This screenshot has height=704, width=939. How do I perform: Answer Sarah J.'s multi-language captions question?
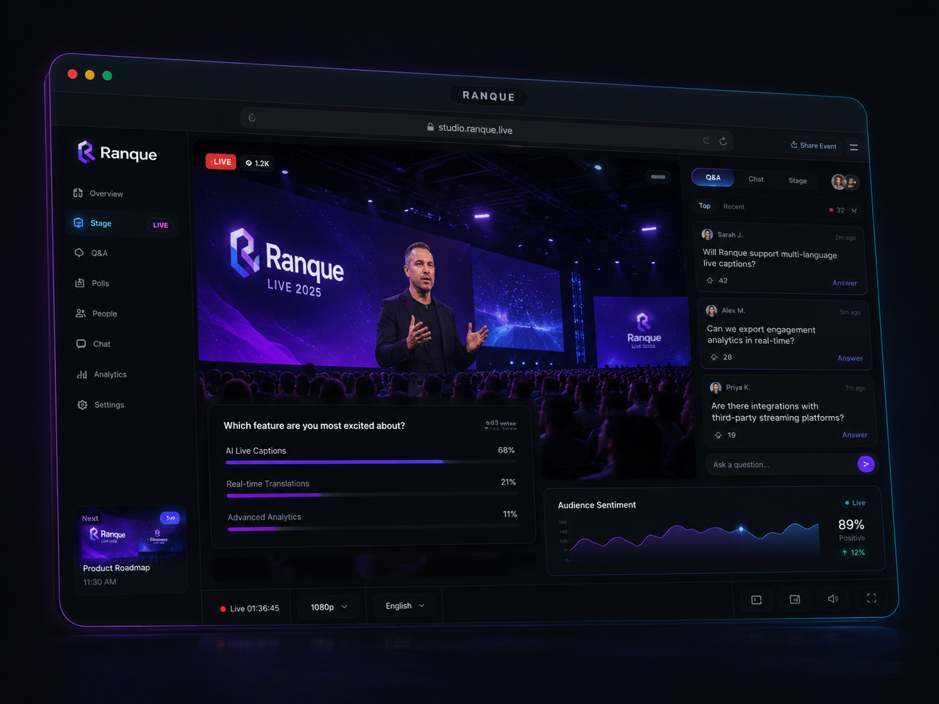(844, 283)
